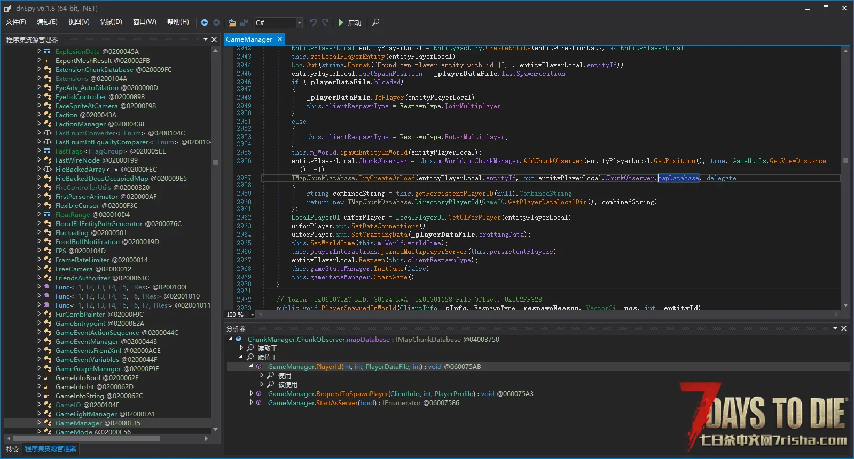Collapse the GameManager.PlayerId analyzer node
The height and width of the screenshot is (459, 854).
251,366
